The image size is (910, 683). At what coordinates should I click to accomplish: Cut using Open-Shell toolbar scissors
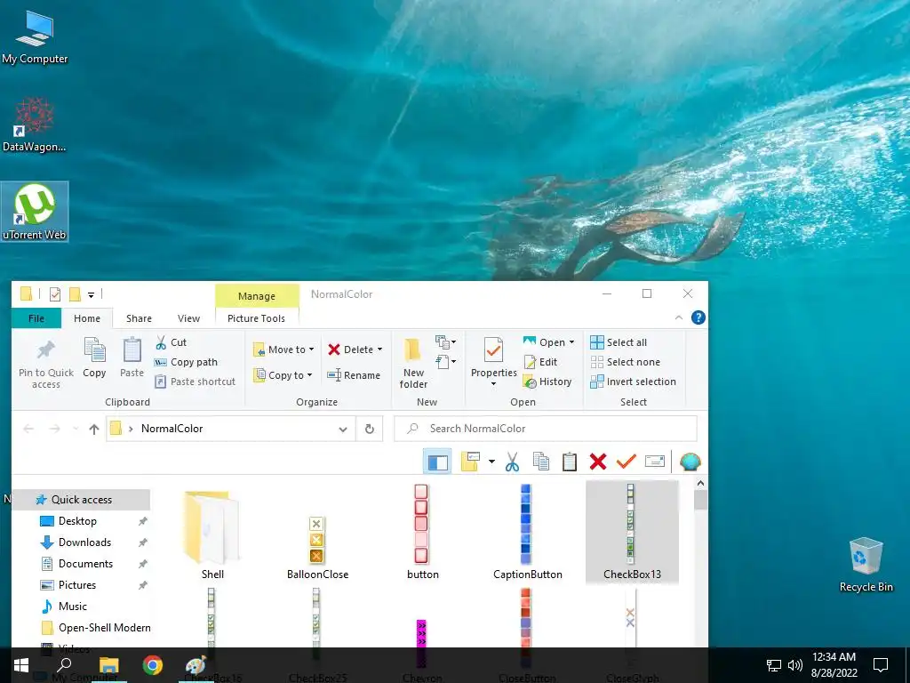click(x=512, y=462)
